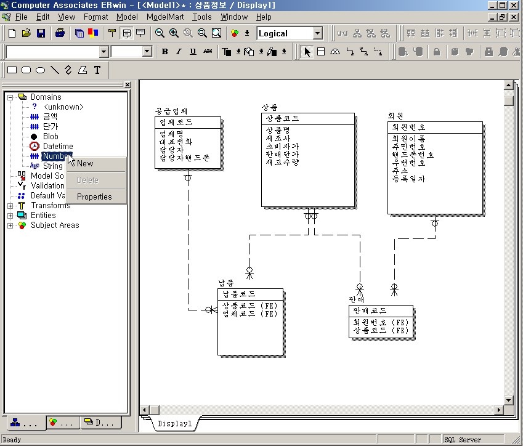523x446 pixels.
Task: Switch to the pointer select tool
Action: click(x=307, y=52)
